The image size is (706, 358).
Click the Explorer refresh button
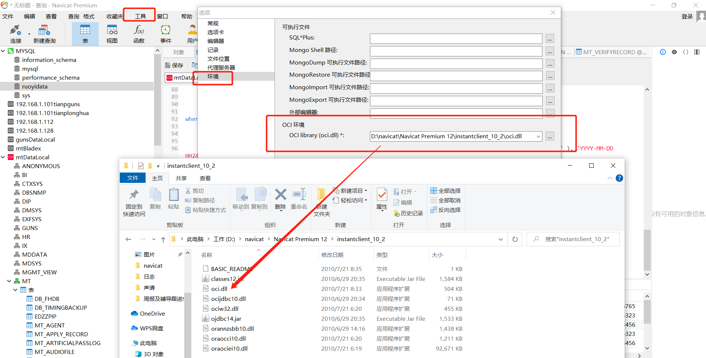pos(515,239)
